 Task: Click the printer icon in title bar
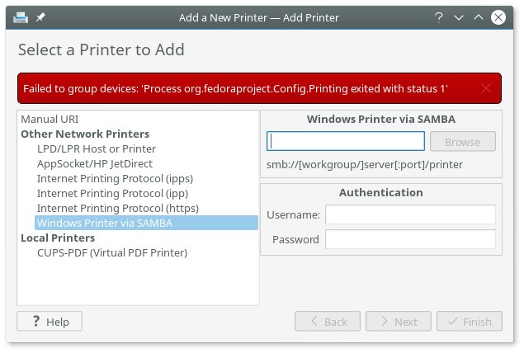(21, 17)
